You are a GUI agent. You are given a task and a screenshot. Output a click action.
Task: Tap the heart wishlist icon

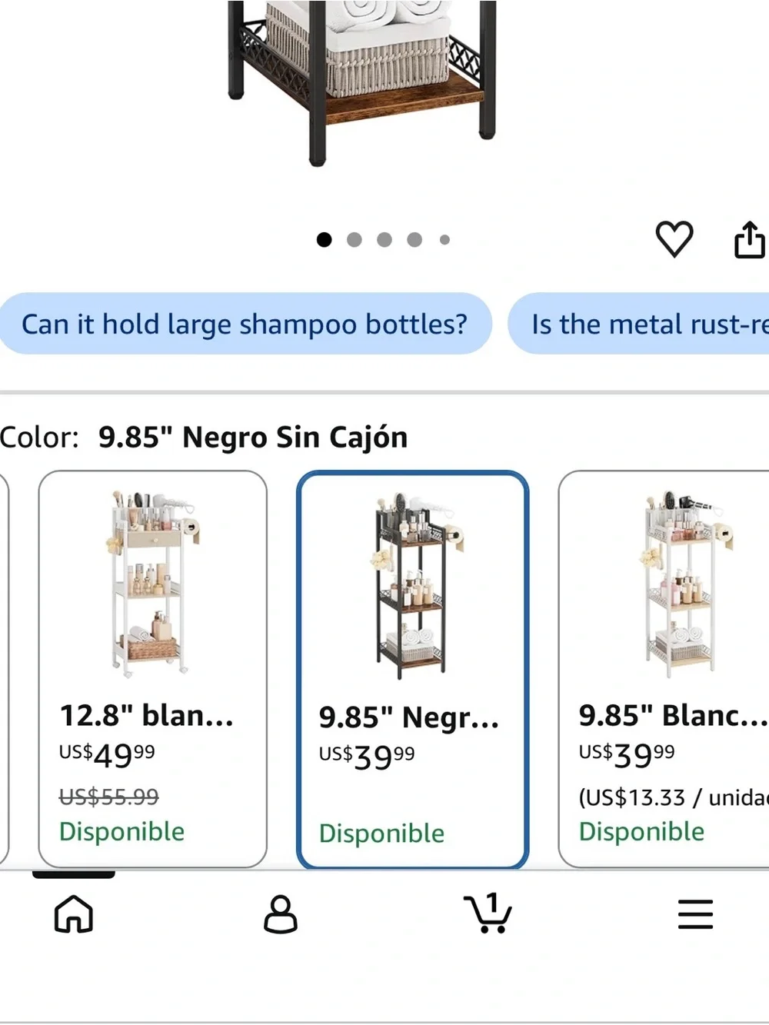[674, 238]
